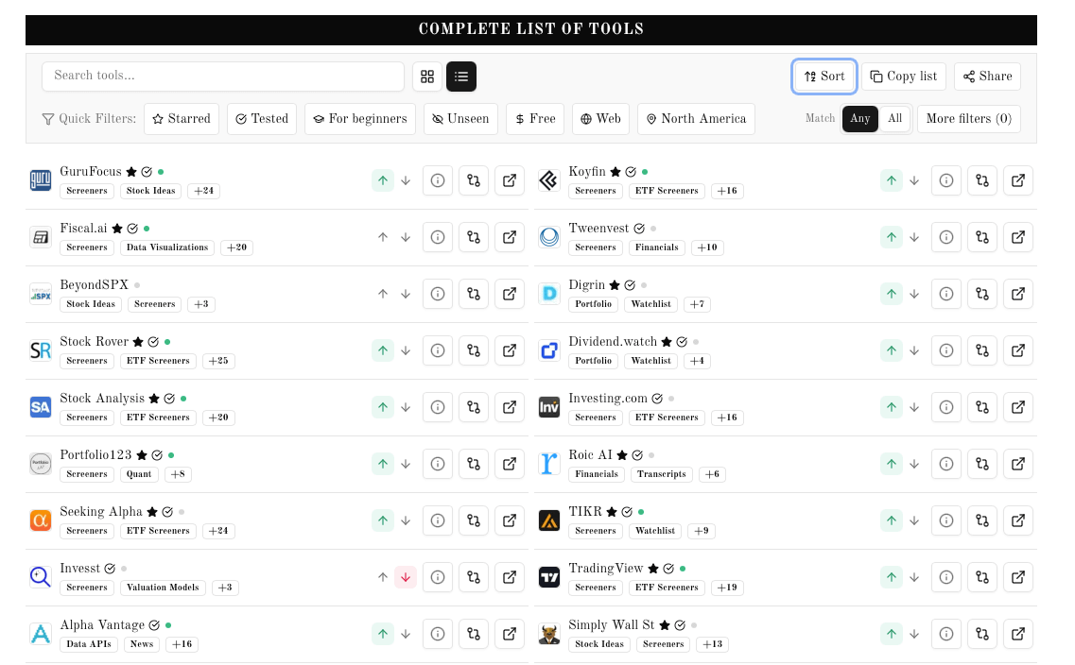Set Match mode to Any
This screenshot has width=1075, height=665.
859,119
